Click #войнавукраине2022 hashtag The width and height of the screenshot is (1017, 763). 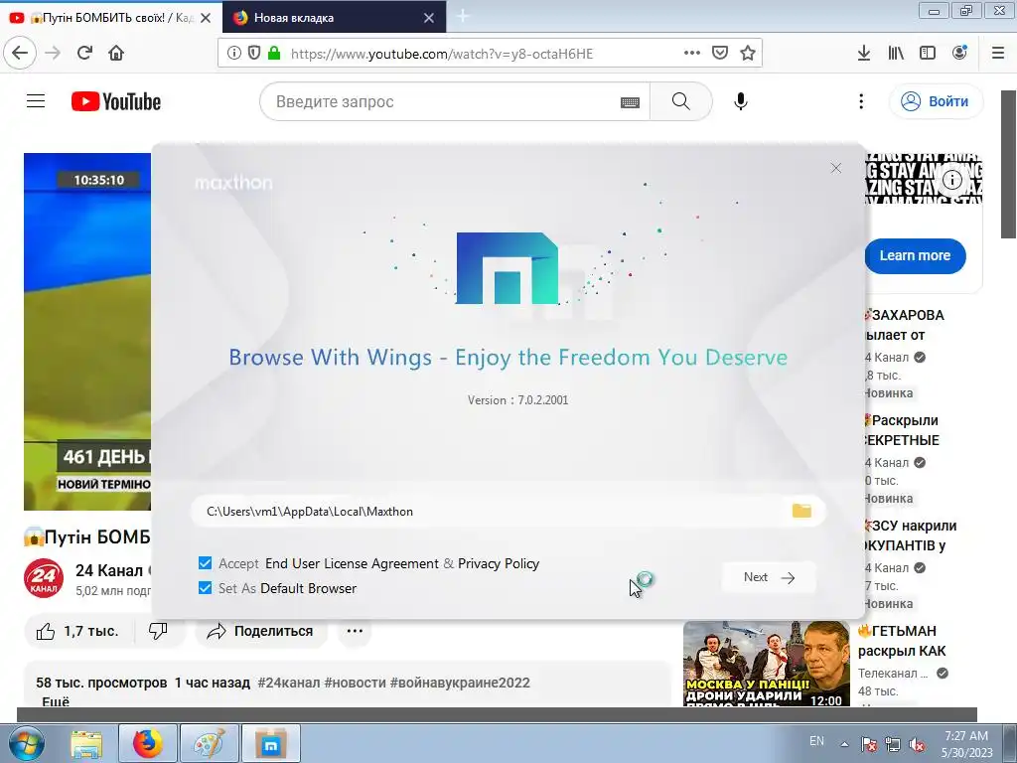[460, 683]
